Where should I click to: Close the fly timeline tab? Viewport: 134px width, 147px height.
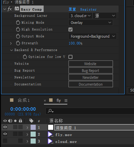[x=45, y=101]
